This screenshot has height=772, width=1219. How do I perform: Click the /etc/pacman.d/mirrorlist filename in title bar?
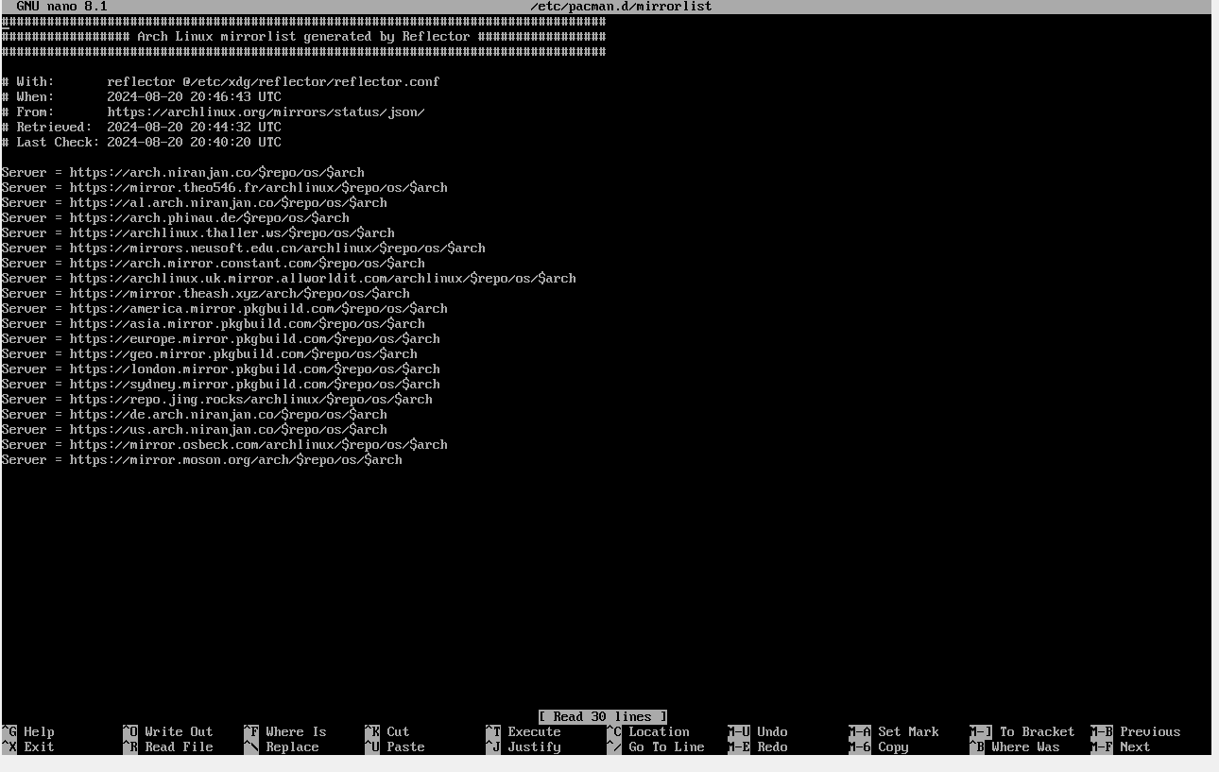tap(621, 7)
